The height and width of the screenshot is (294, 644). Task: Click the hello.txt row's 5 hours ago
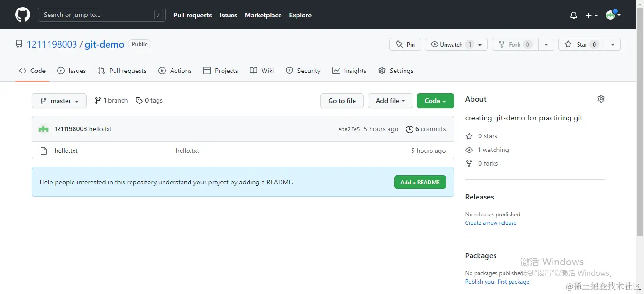428,151
